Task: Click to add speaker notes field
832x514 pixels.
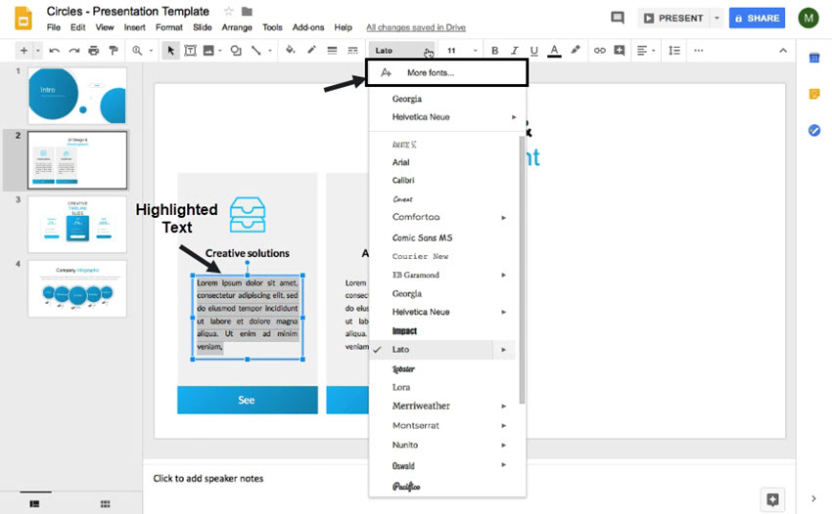Action: tap(208, 478)
